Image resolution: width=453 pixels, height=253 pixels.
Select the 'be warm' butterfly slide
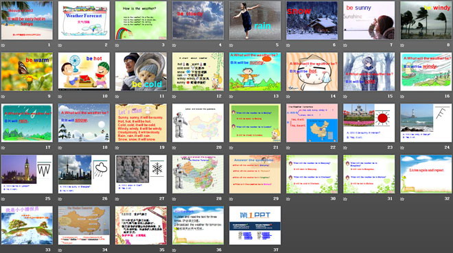(27, 71)
